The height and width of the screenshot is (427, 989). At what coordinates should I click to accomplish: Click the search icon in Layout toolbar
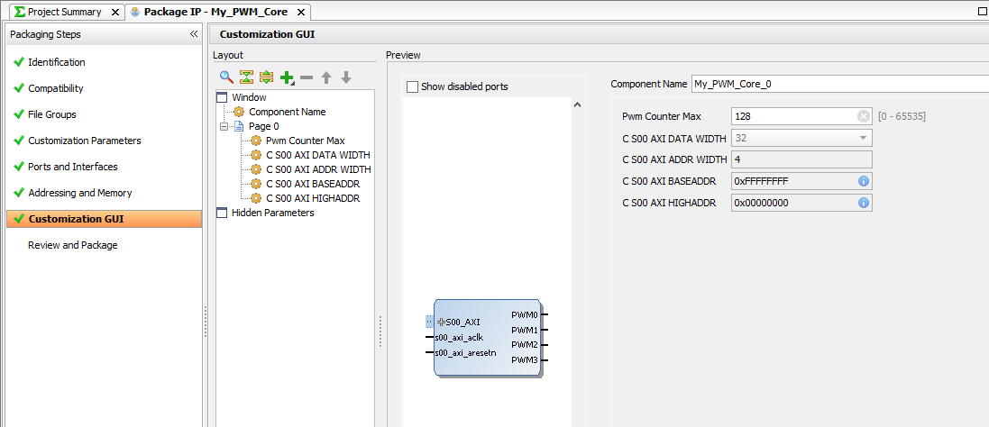click(226, 77)
